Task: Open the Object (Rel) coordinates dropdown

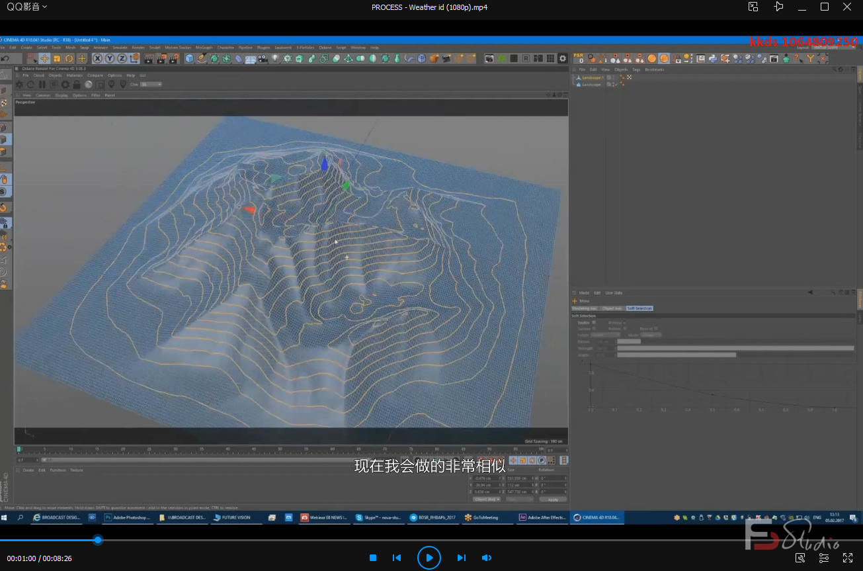Action: (487, 499)
